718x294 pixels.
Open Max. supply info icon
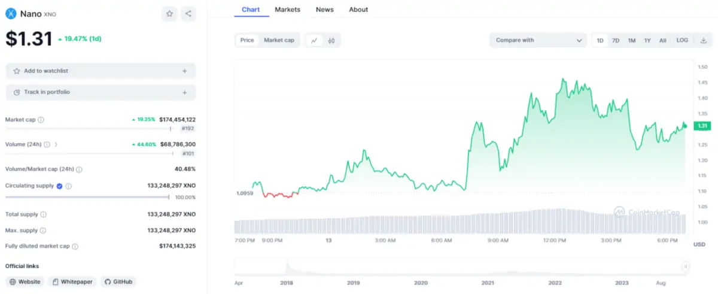[x=43, y=231]
